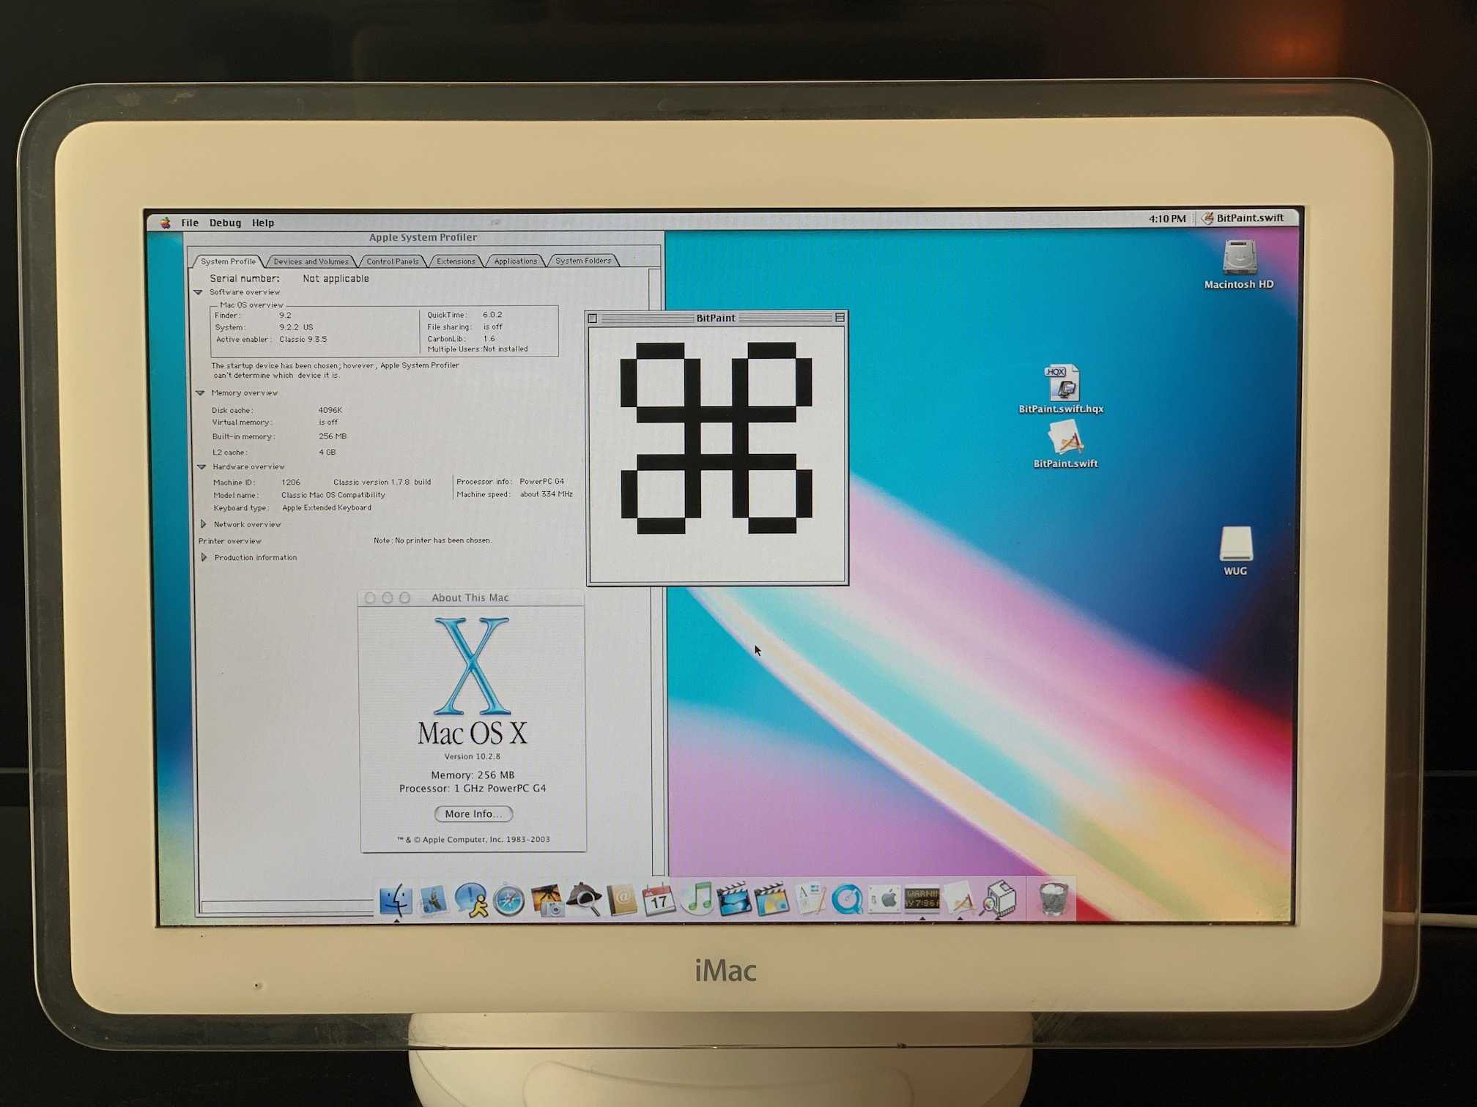This screenshot has height=1107, width=1477.
Task: Click QuickTime '6.0.2' version value
Action: [492, 315]
